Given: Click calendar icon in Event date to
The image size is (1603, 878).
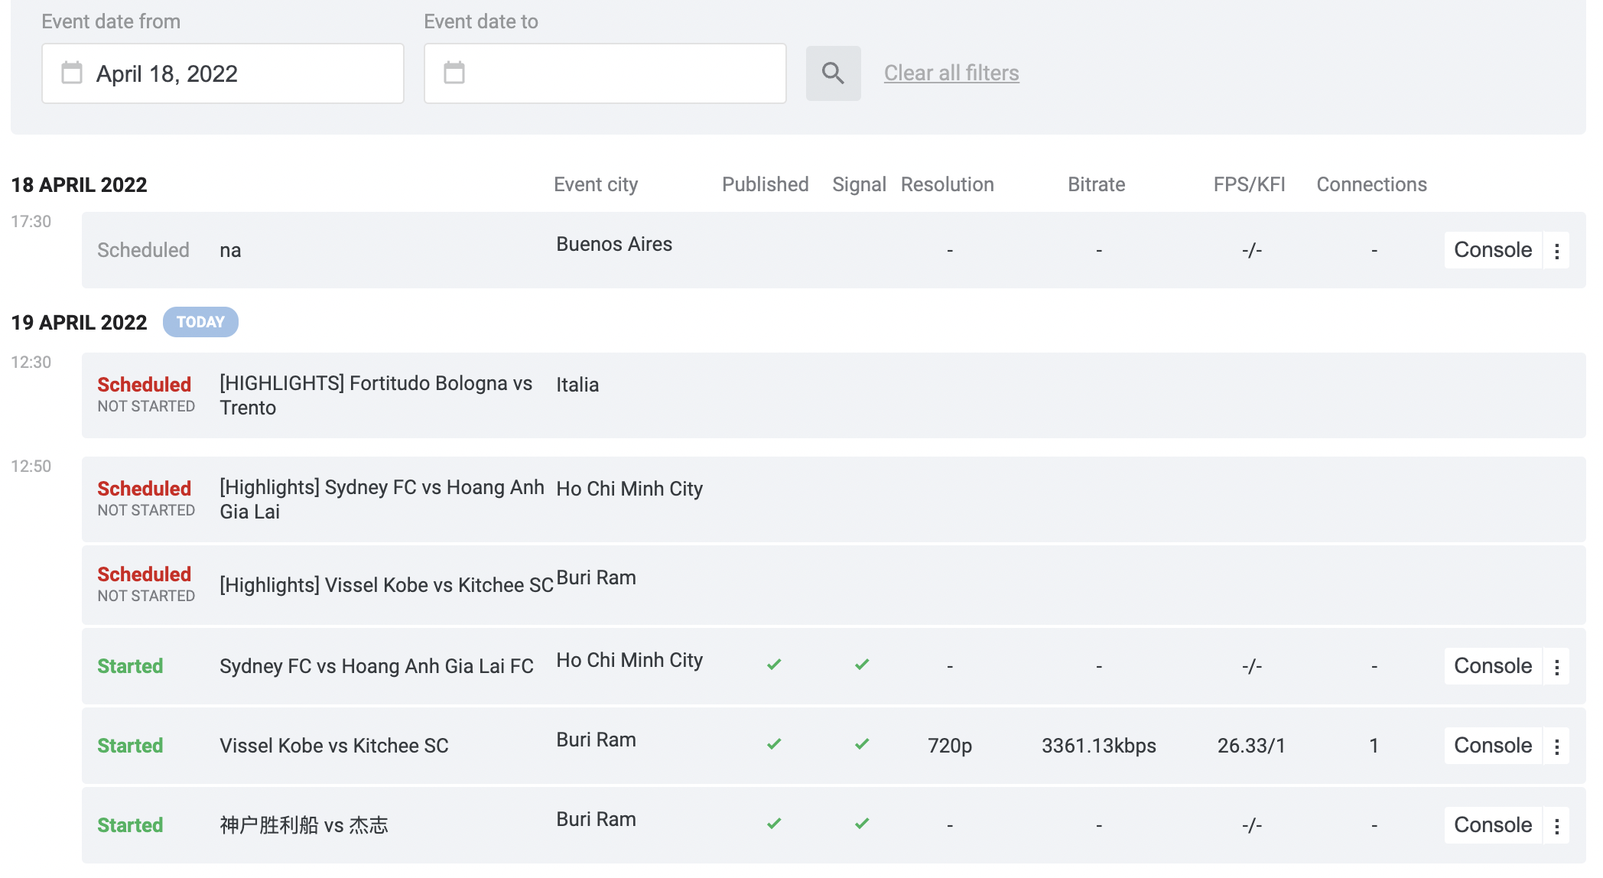Looking at the screenshot, I should coord(454,73).
